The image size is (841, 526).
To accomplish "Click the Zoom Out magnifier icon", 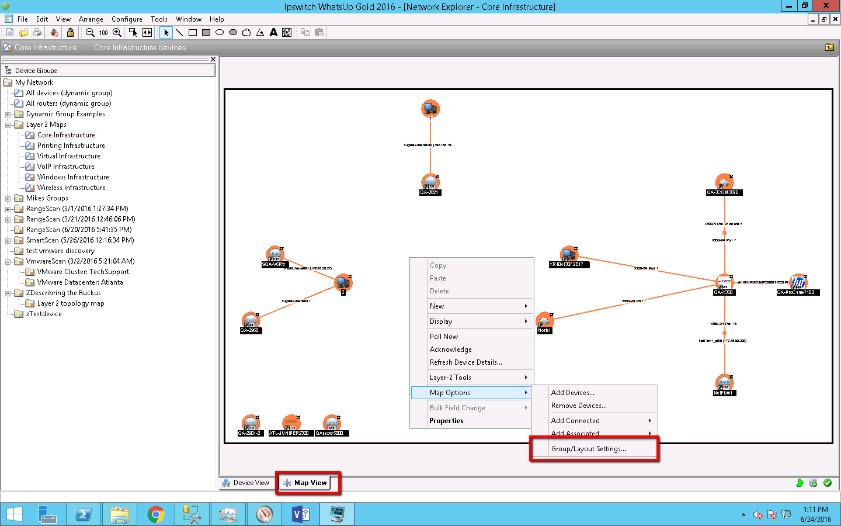I will [90, 33].
